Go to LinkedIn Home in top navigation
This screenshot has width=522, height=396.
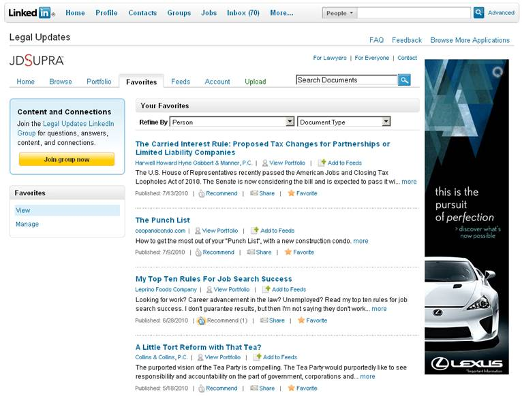[75, 13]
